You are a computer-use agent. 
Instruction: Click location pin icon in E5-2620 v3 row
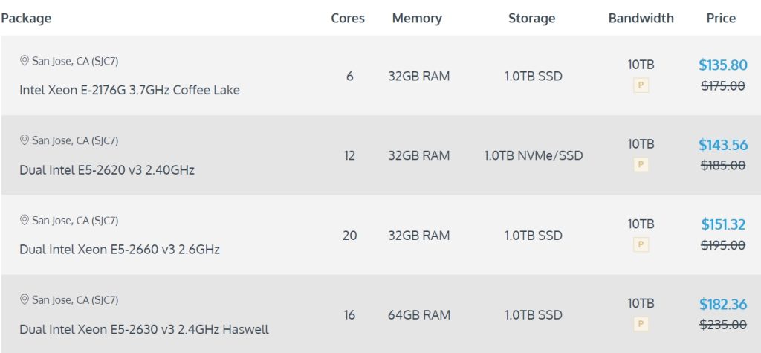pos(25,140)
